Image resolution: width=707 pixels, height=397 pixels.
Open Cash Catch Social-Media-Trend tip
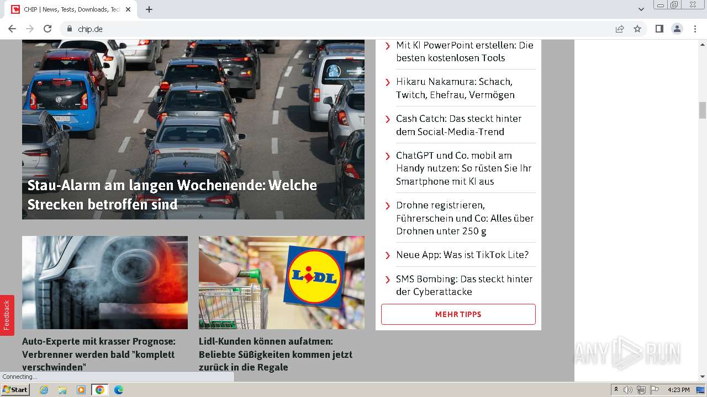tap(458, 125)
